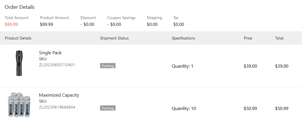Click the Packing badge for Maximized Capacity
302x127 pixels.
tap(108, 108)
